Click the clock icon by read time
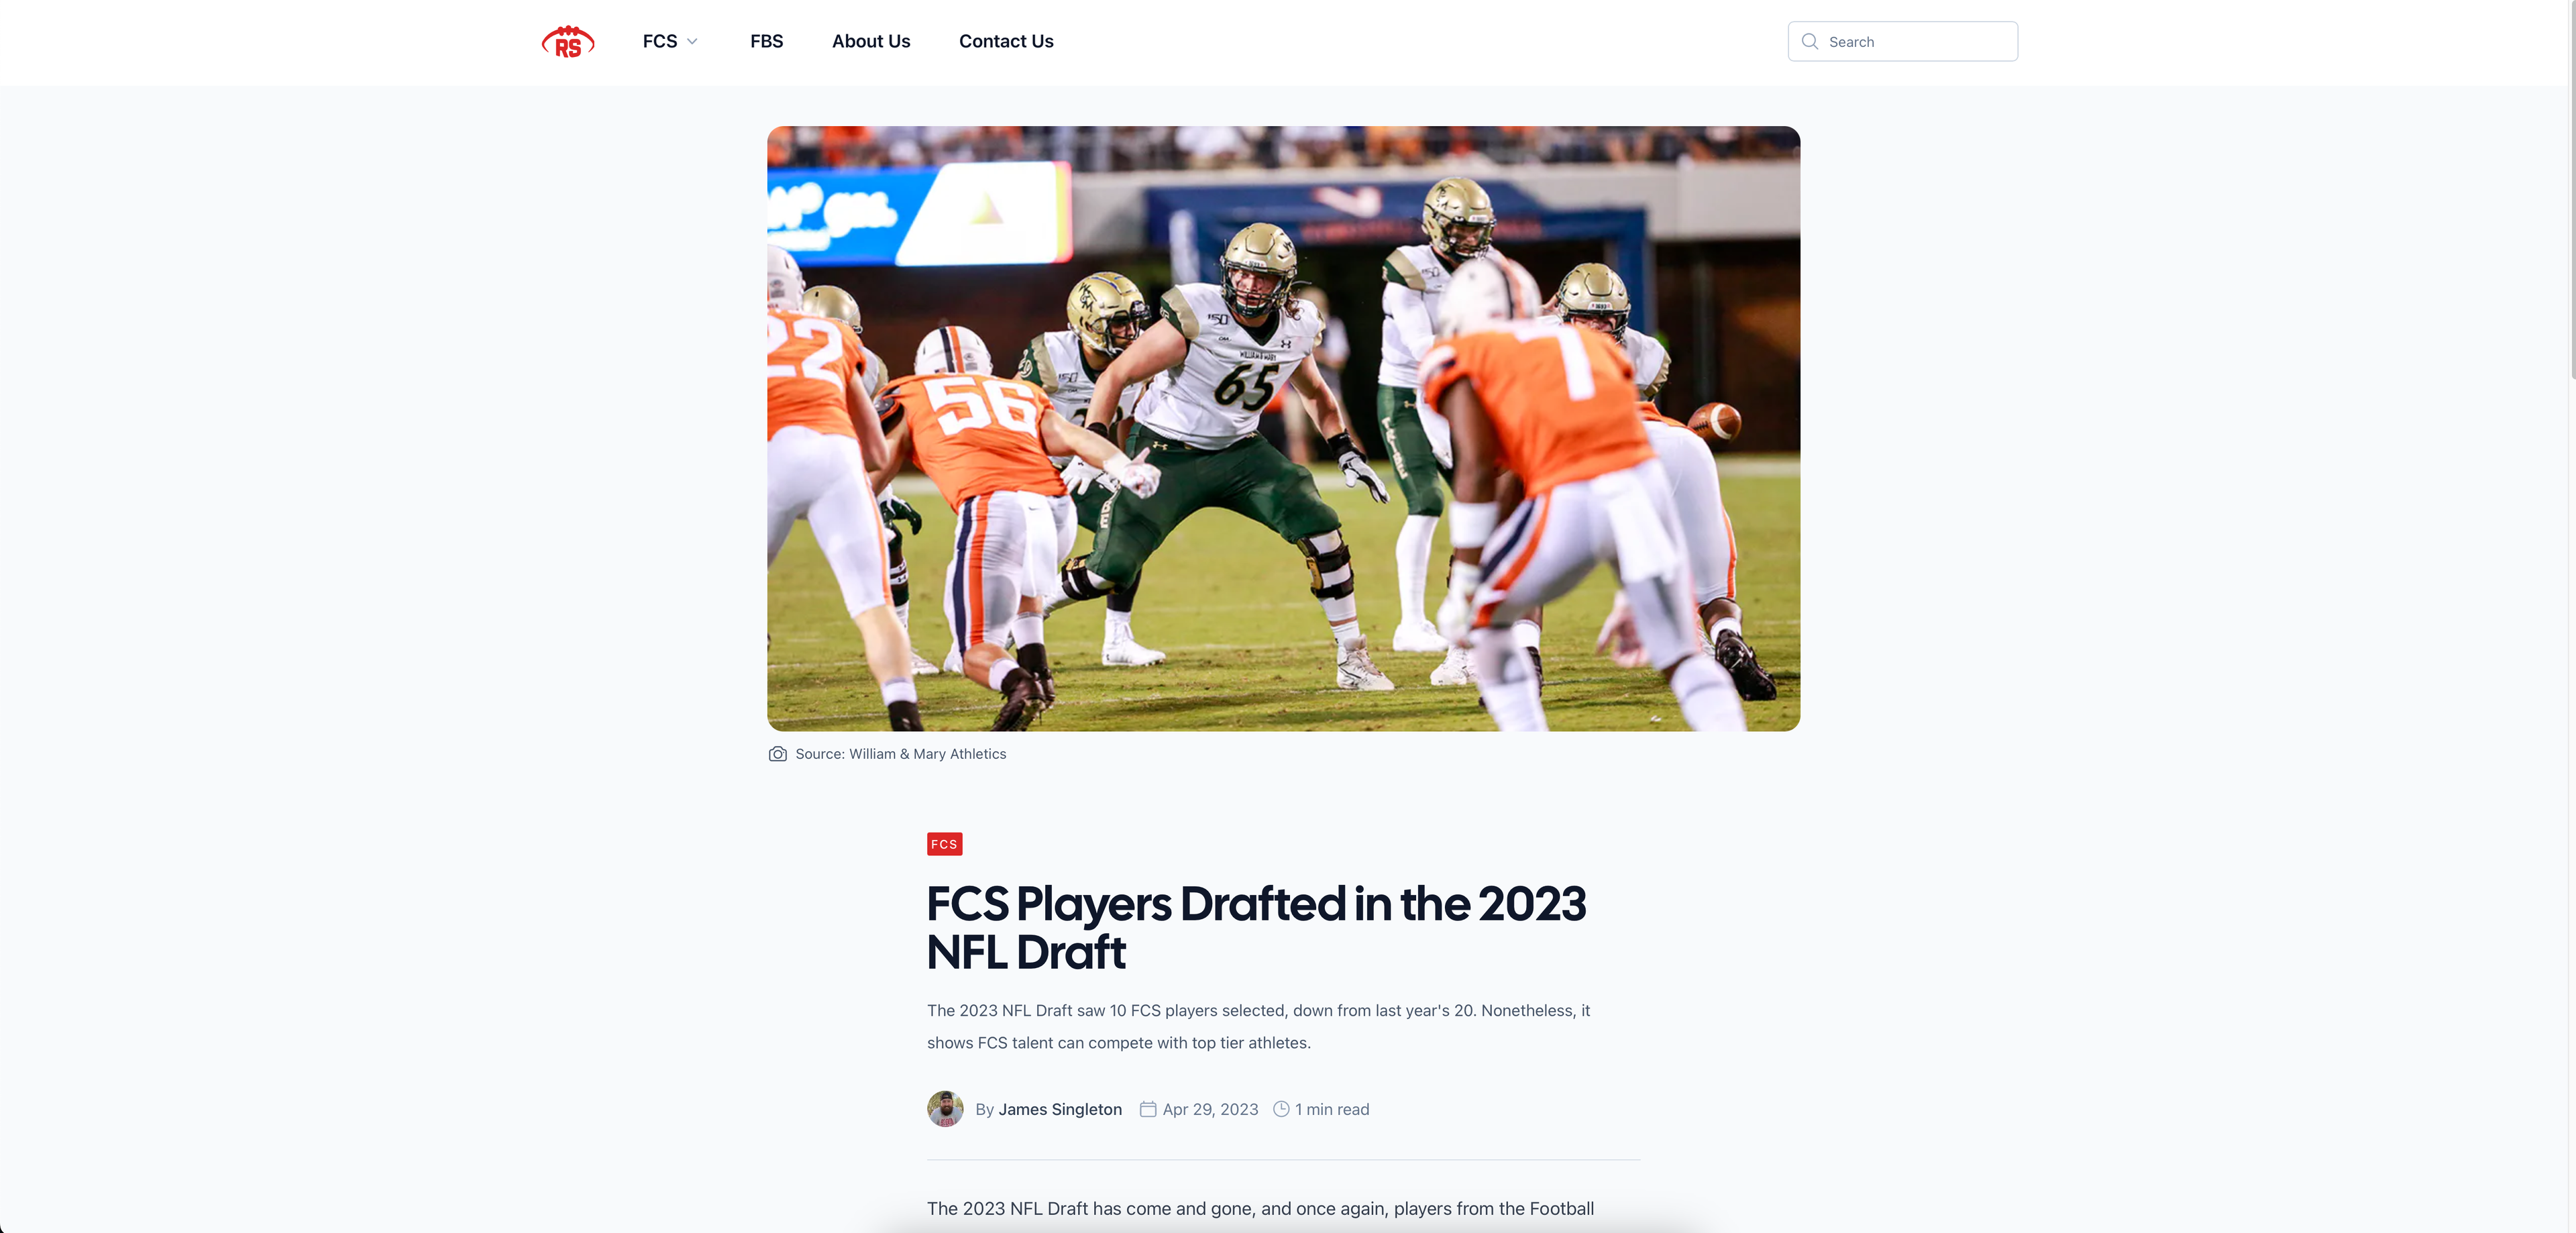The height and width of the screenshot is (1233, 2576). click(x=1281, y=1109)
